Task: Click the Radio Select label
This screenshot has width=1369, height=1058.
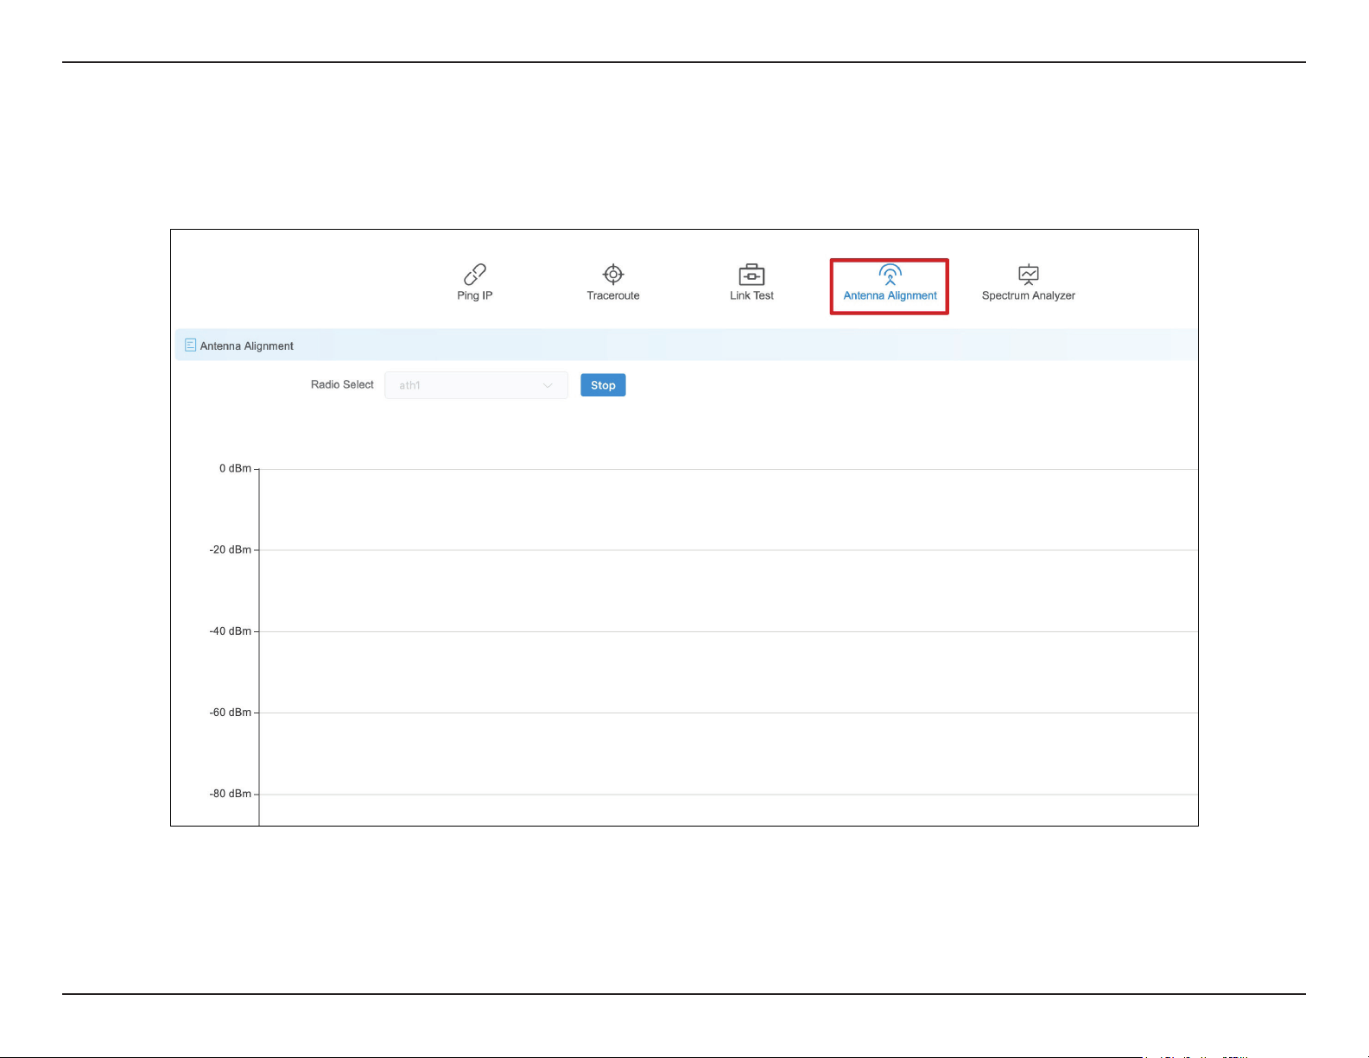Action: (x=342, y=385)
